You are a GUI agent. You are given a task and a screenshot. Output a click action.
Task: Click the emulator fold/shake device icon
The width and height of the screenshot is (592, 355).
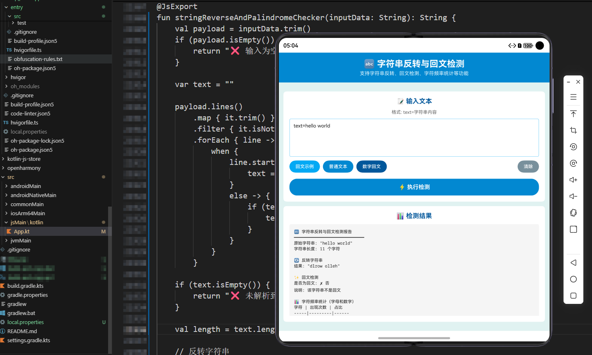pos(573,213)
